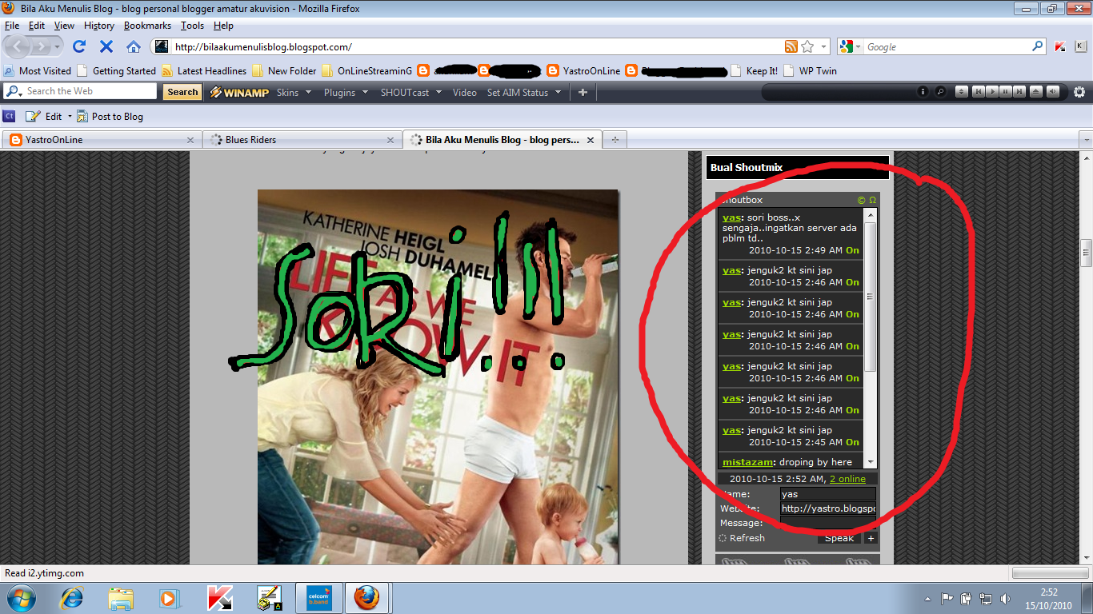Click the Winamp player search icon

(x=940, y=92)
